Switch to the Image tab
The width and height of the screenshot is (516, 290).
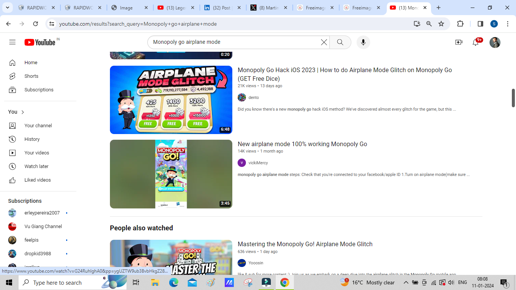(129, 8)
